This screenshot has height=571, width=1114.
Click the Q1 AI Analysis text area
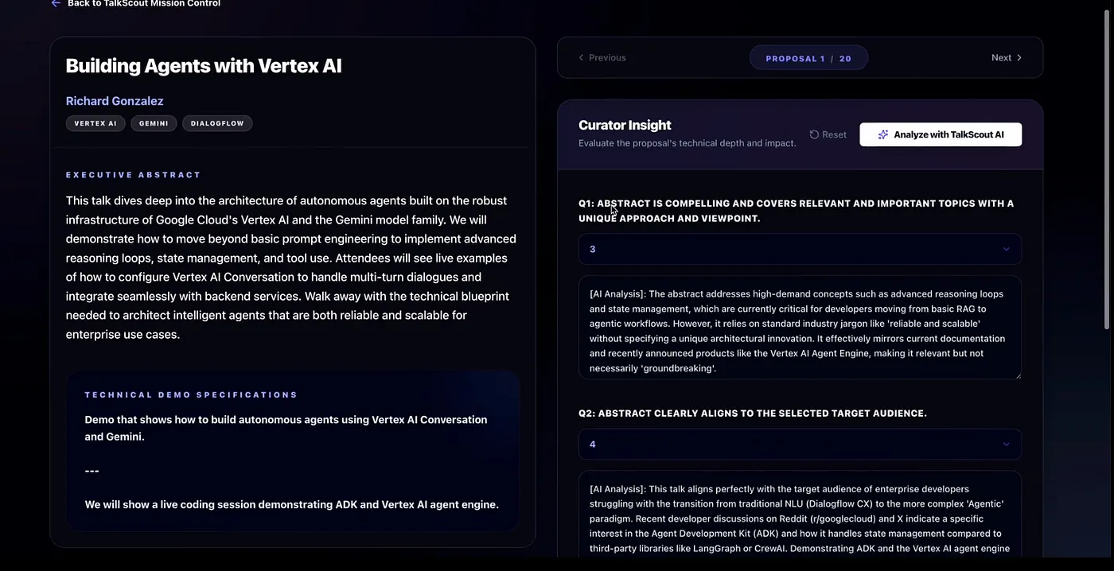(800, 328)
